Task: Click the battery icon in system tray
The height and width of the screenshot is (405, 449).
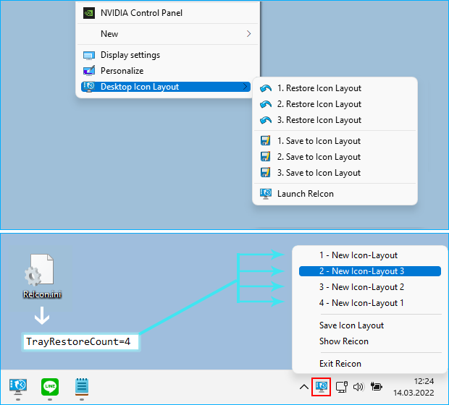Action: 376,386
